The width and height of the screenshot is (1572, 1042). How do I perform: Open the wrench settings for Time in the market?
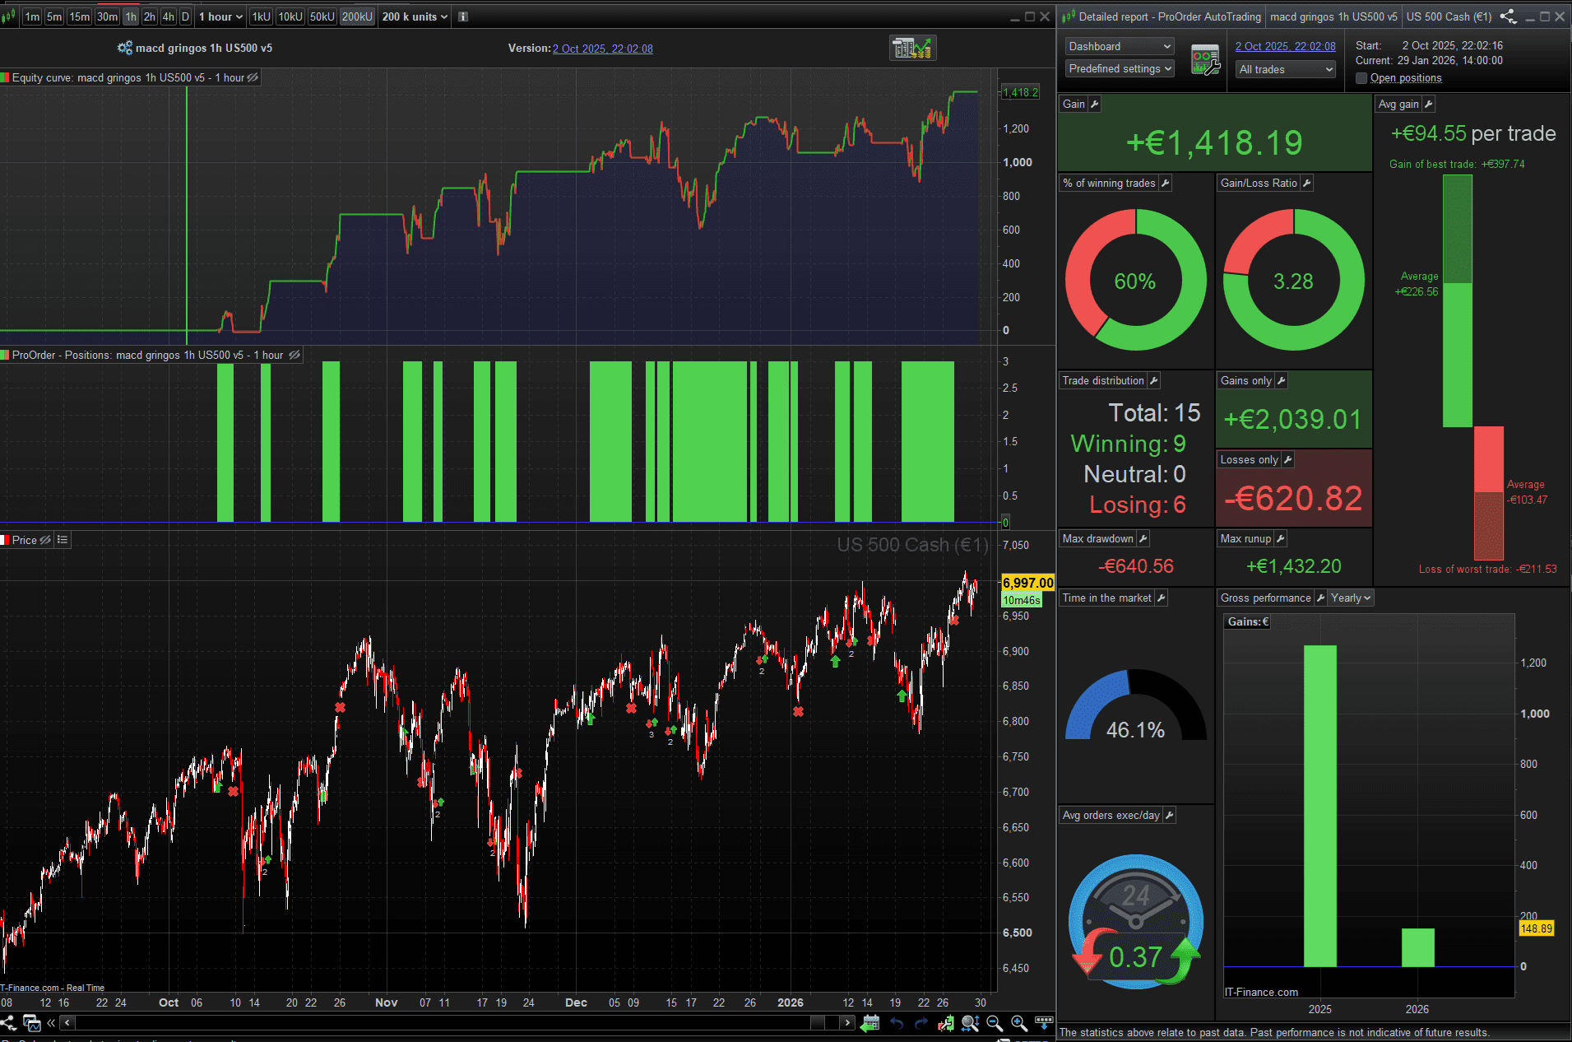coord(1162,598)
